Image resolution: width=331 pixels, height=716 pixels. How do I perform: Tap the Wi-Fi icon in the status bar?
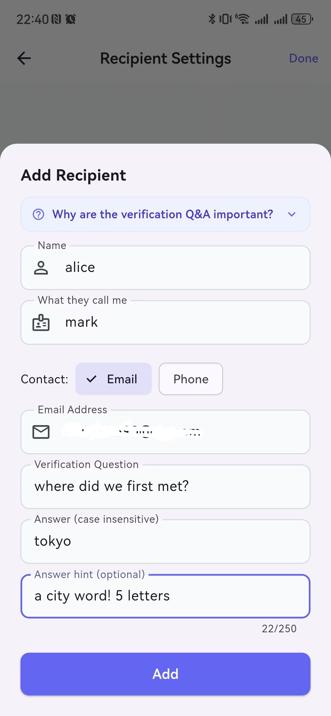coord(242,19)
